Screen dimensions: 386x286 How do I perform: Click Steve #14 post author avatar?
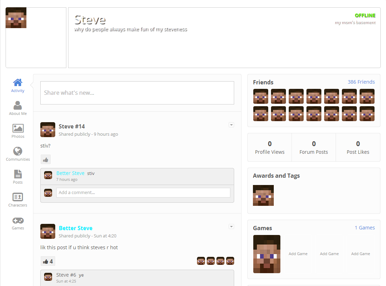(48, 129)
